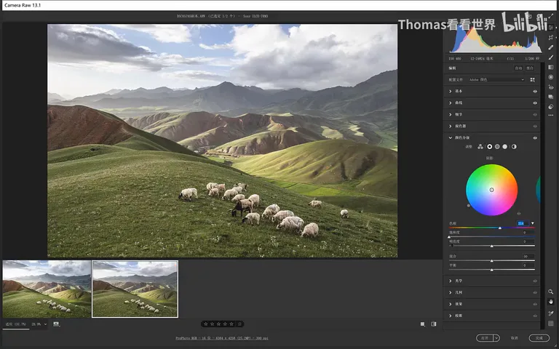This screenshot has width=559, height=349.
Task: Toggle visibility of 效果 panel
Action: tap(535, 304)
